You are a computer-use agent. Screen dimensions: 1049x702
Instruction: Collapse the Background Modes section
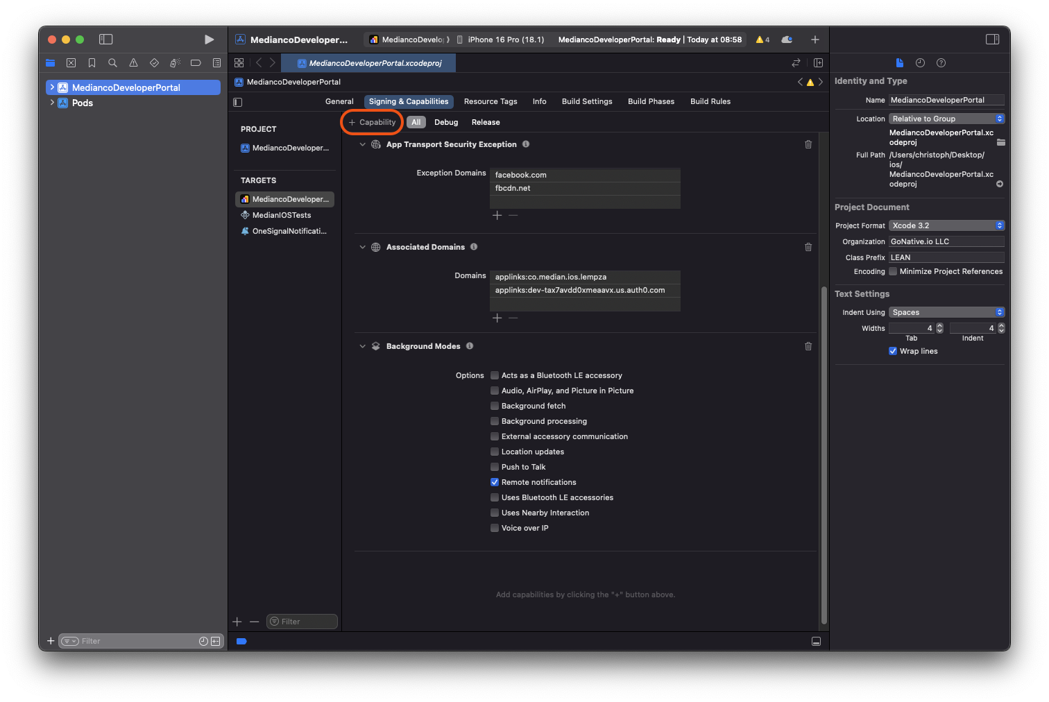(362, 346)
